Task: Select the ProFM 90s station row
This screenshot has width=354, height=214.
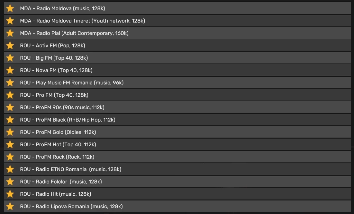Action: [x=62, y=107]
